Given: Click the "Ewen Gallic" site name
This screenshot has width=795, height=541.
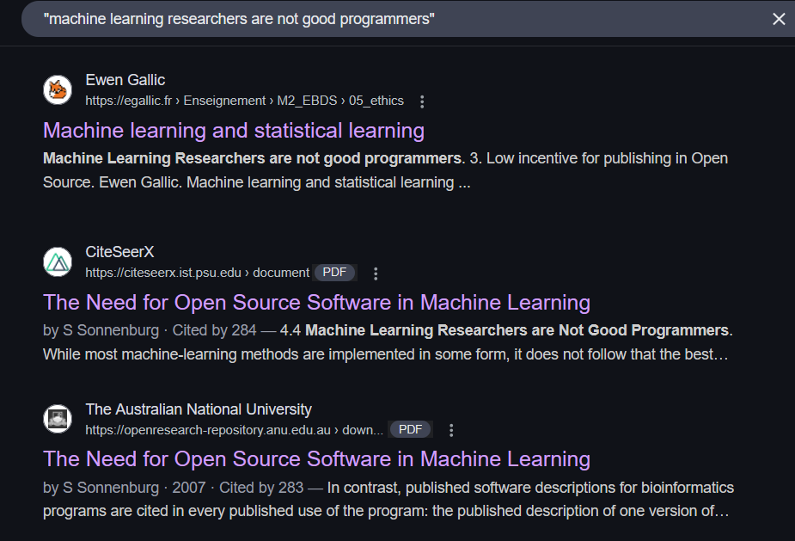Looking at the screenshot, I should tap(125, 81).
